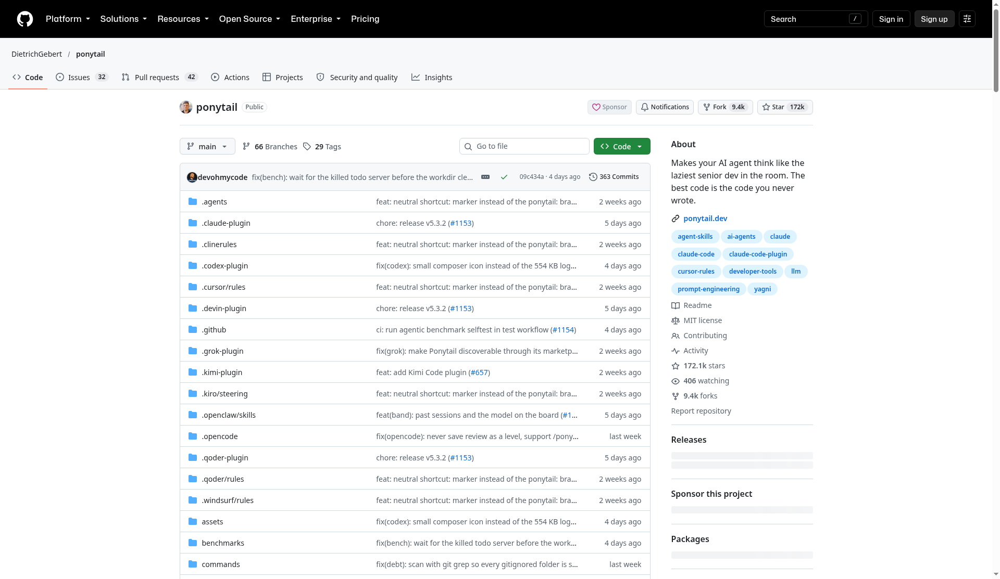Screen dimensions: 1000x579
Task: View the 66 Branches list
Action: (270, 146)
